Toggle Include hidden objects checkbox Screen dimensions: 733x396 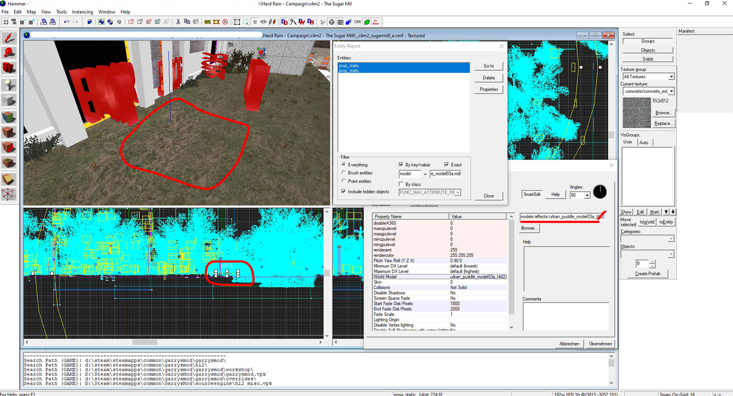pyautogui.click(x=344, y=191)
